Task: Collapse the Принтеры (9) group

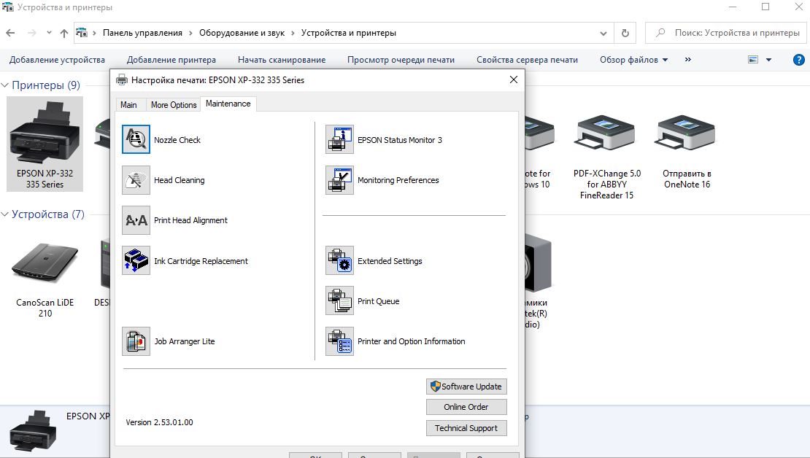Action: (x=5, y=85)
